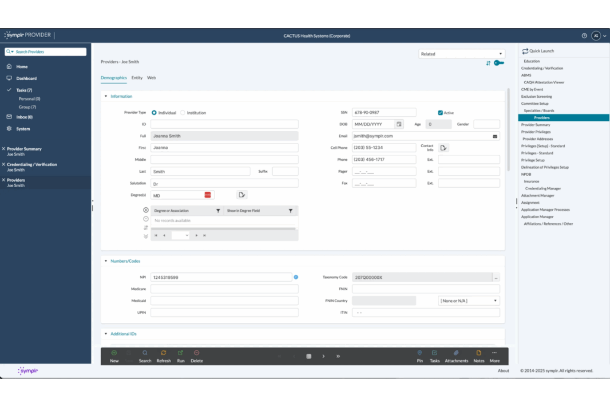Toggle the Active checkbox
The height and width of the screenshot is (407, 610).
point(440,113)
